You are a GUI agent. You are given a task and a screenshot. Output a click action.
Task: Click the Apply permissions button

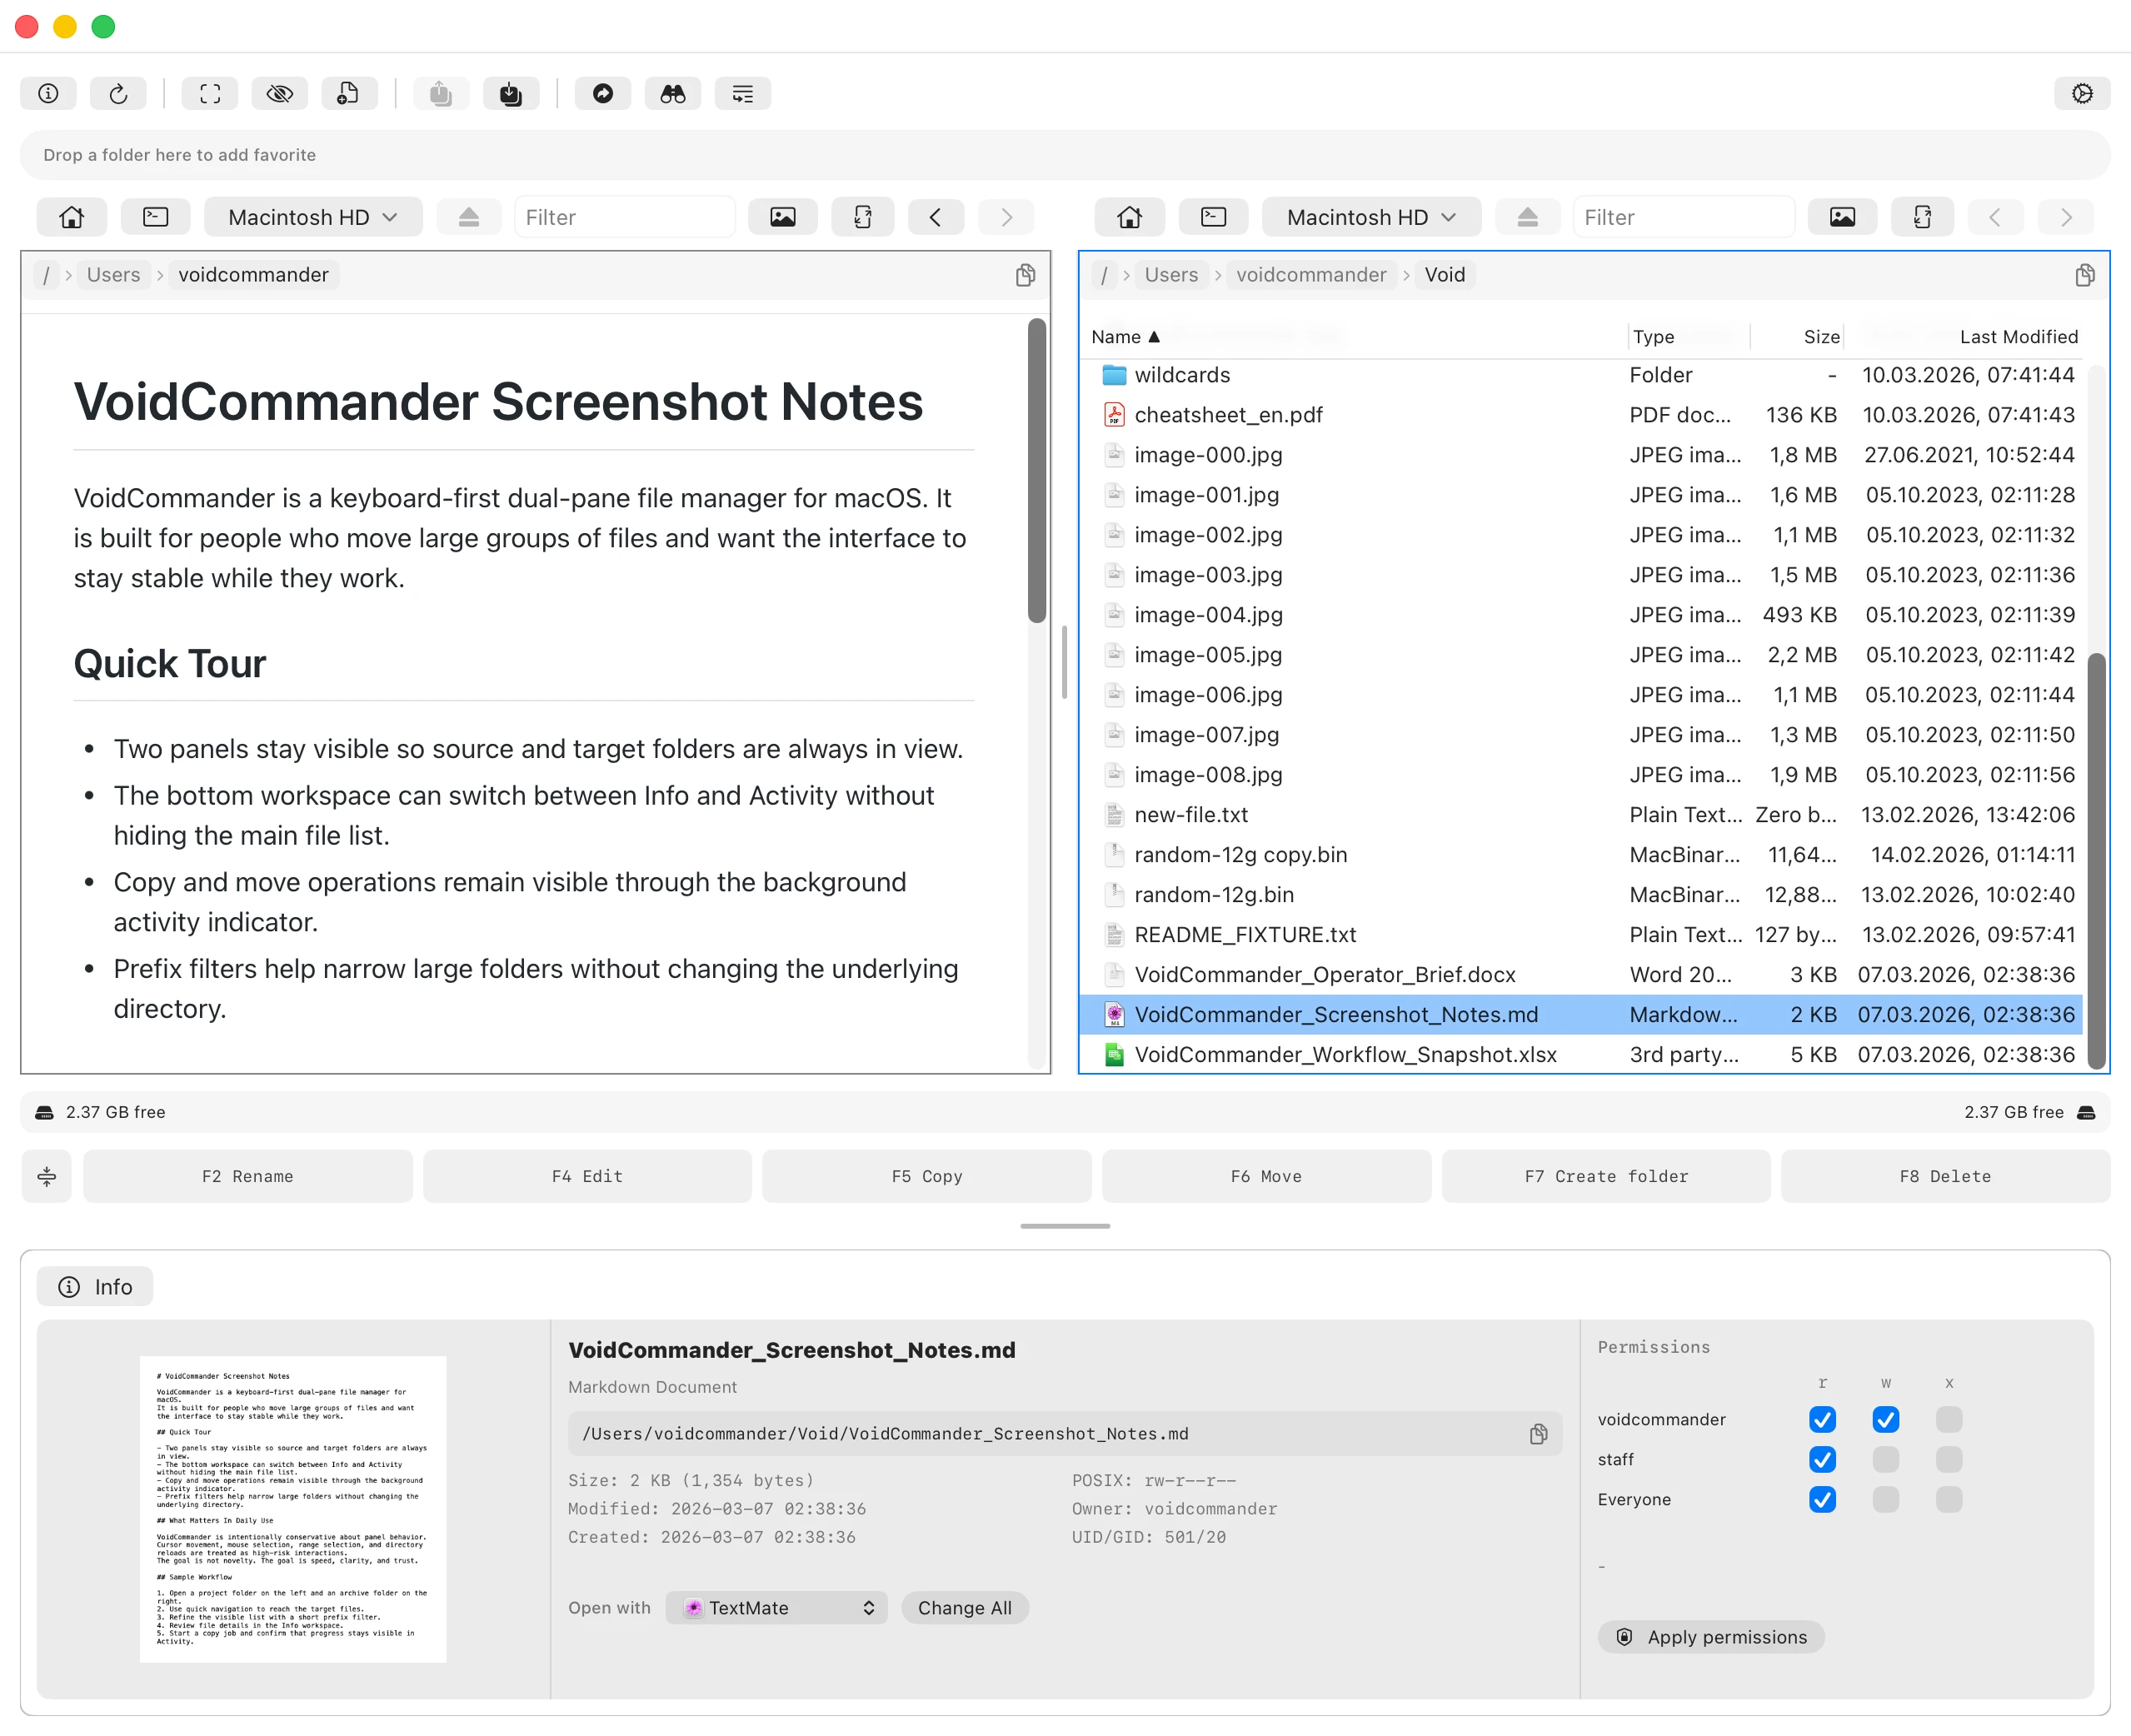1711,1637
